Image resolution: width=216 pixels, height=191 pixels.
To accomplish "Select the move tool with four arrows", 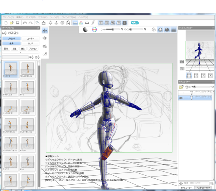I will (x=45, y=30).
